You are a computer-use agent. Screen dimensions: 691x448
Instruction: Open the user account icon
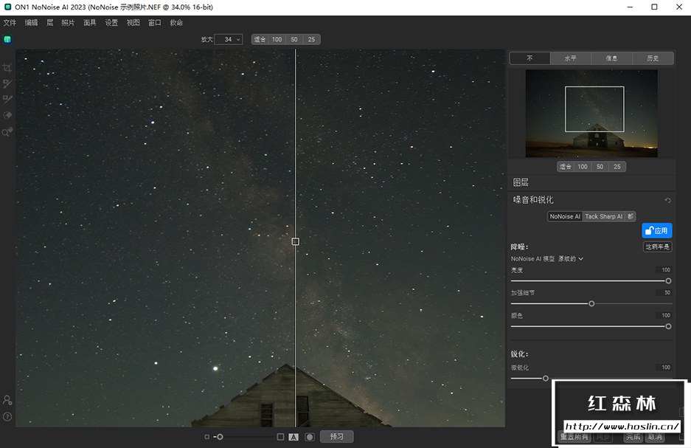[x=7, y=400]
